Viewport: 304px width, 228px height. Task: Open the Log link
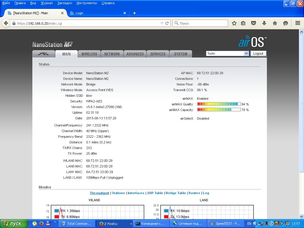point(206,193)
